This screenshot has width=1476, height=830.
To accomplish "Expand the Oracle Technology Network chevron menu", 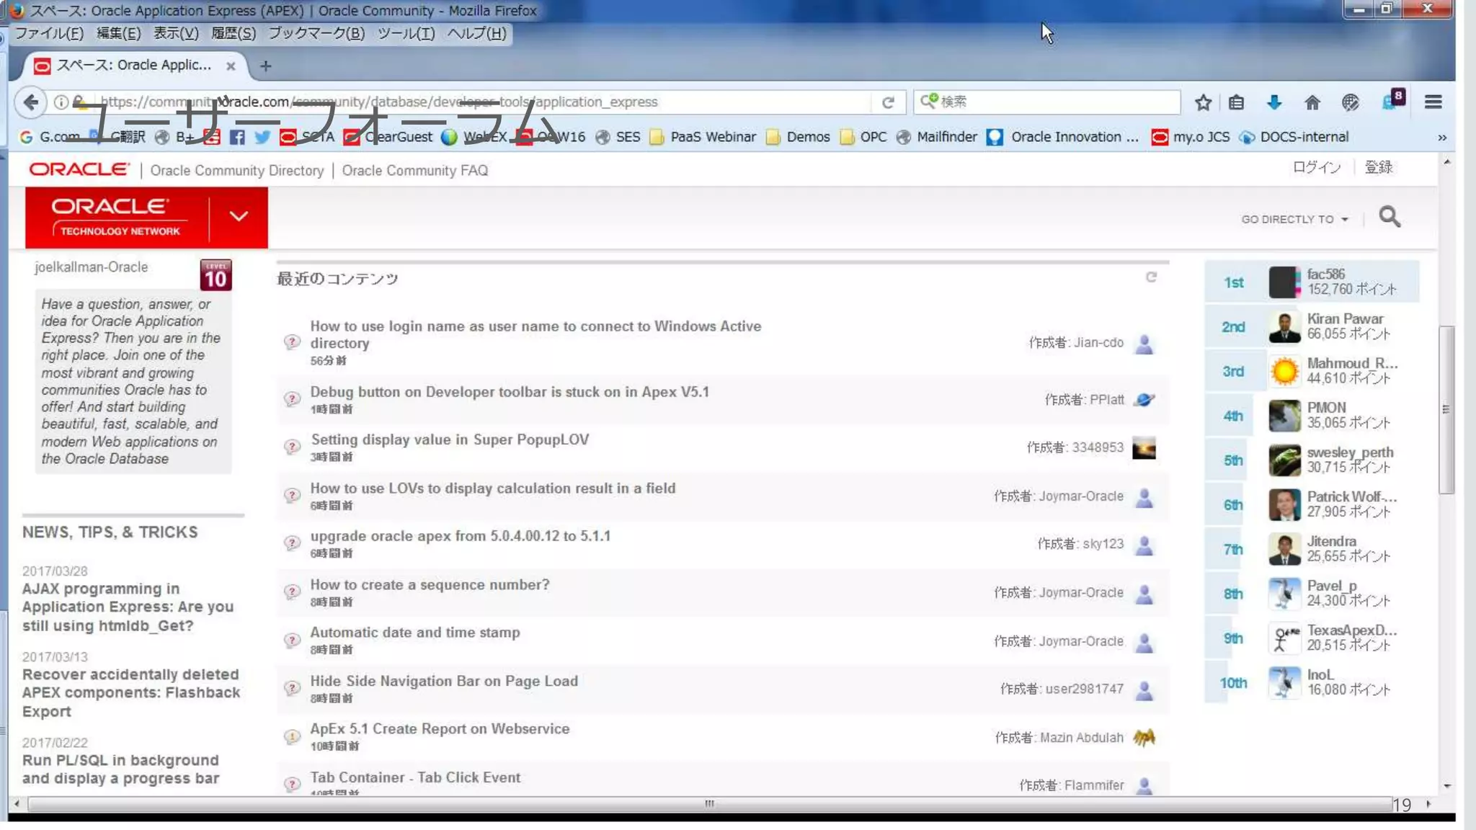I will [239, 216].
